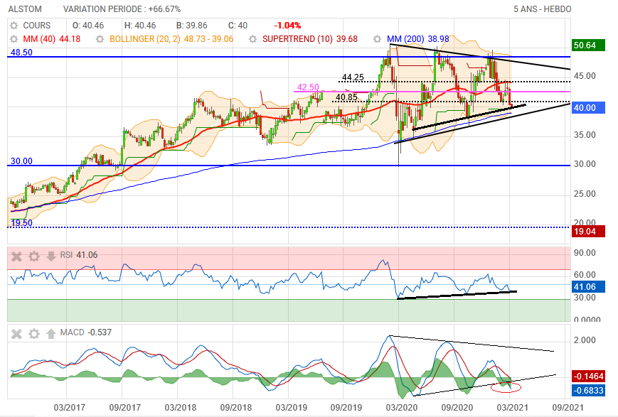This screenshot has height=417, width=618.
Task: Click the MACD -0.6833 blue value tag
Action: 588,390
